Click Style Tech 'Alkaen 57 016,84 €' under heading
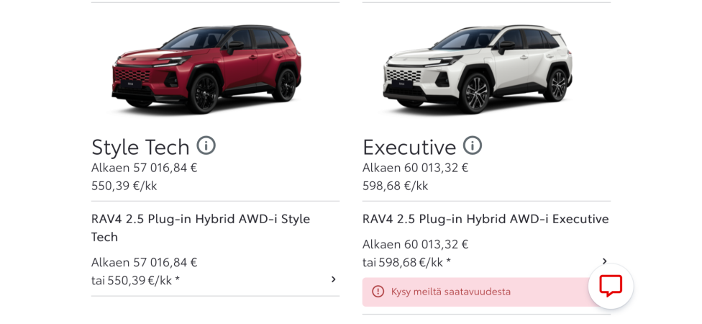702x324 pixels. click(144, 168)
